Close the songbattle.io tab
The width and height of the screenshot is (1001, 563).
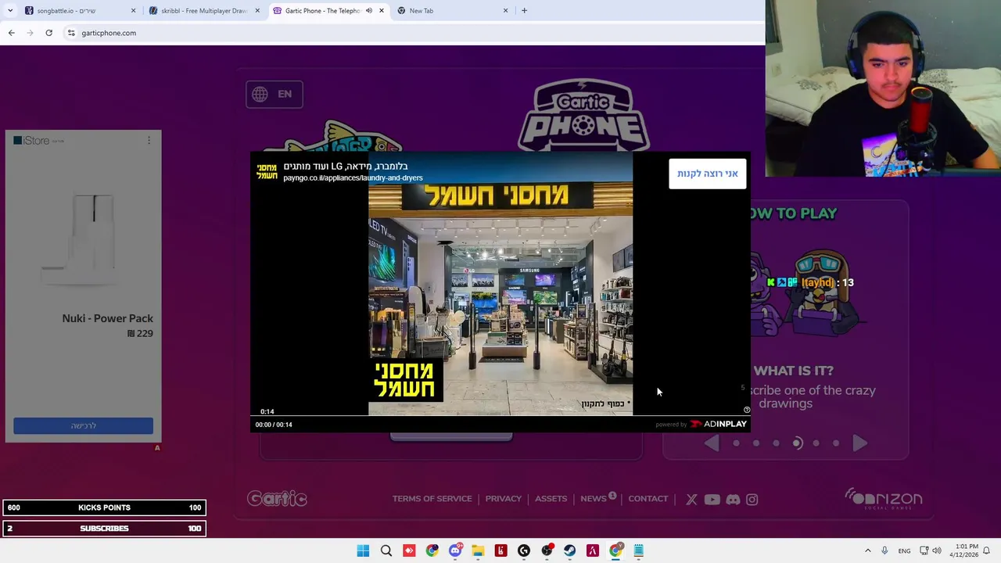(x=133, y=11)
